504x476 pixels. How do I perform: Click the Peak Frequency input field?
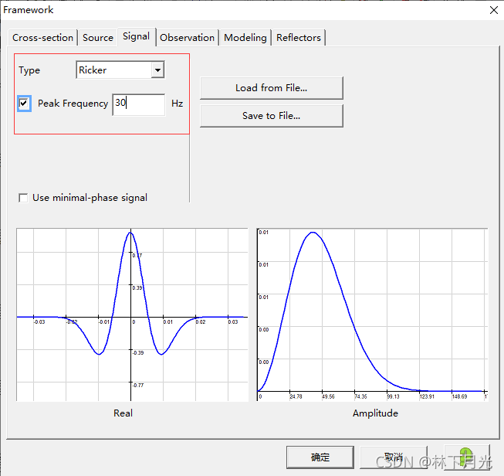point(138,104)
